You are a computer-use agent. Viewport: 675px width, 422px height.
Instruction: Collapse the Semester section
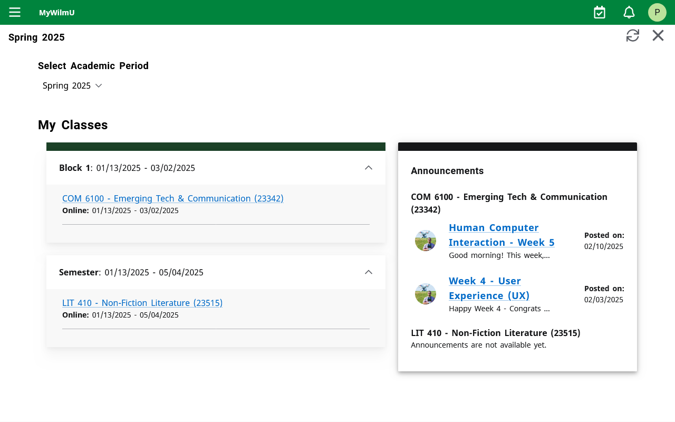click(369, 272)
